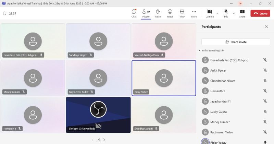
Task: Open the More actions menu
Action: point(194,13)
